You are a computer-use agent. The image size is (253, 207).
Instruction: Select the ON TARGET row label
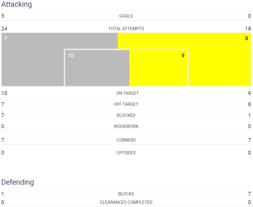(x=128, y=93)
